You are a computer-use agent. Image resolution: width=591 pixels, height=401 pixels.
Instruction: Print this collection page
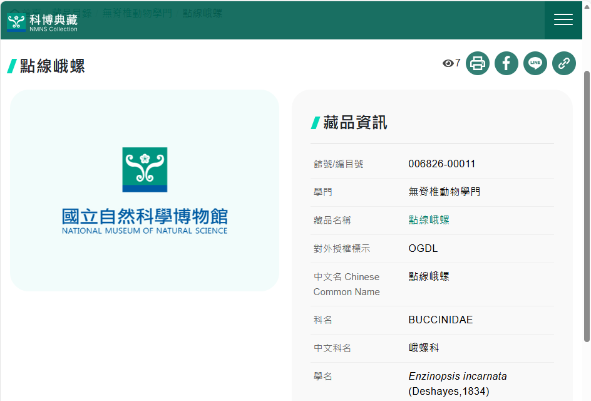[x=478, y=63]
